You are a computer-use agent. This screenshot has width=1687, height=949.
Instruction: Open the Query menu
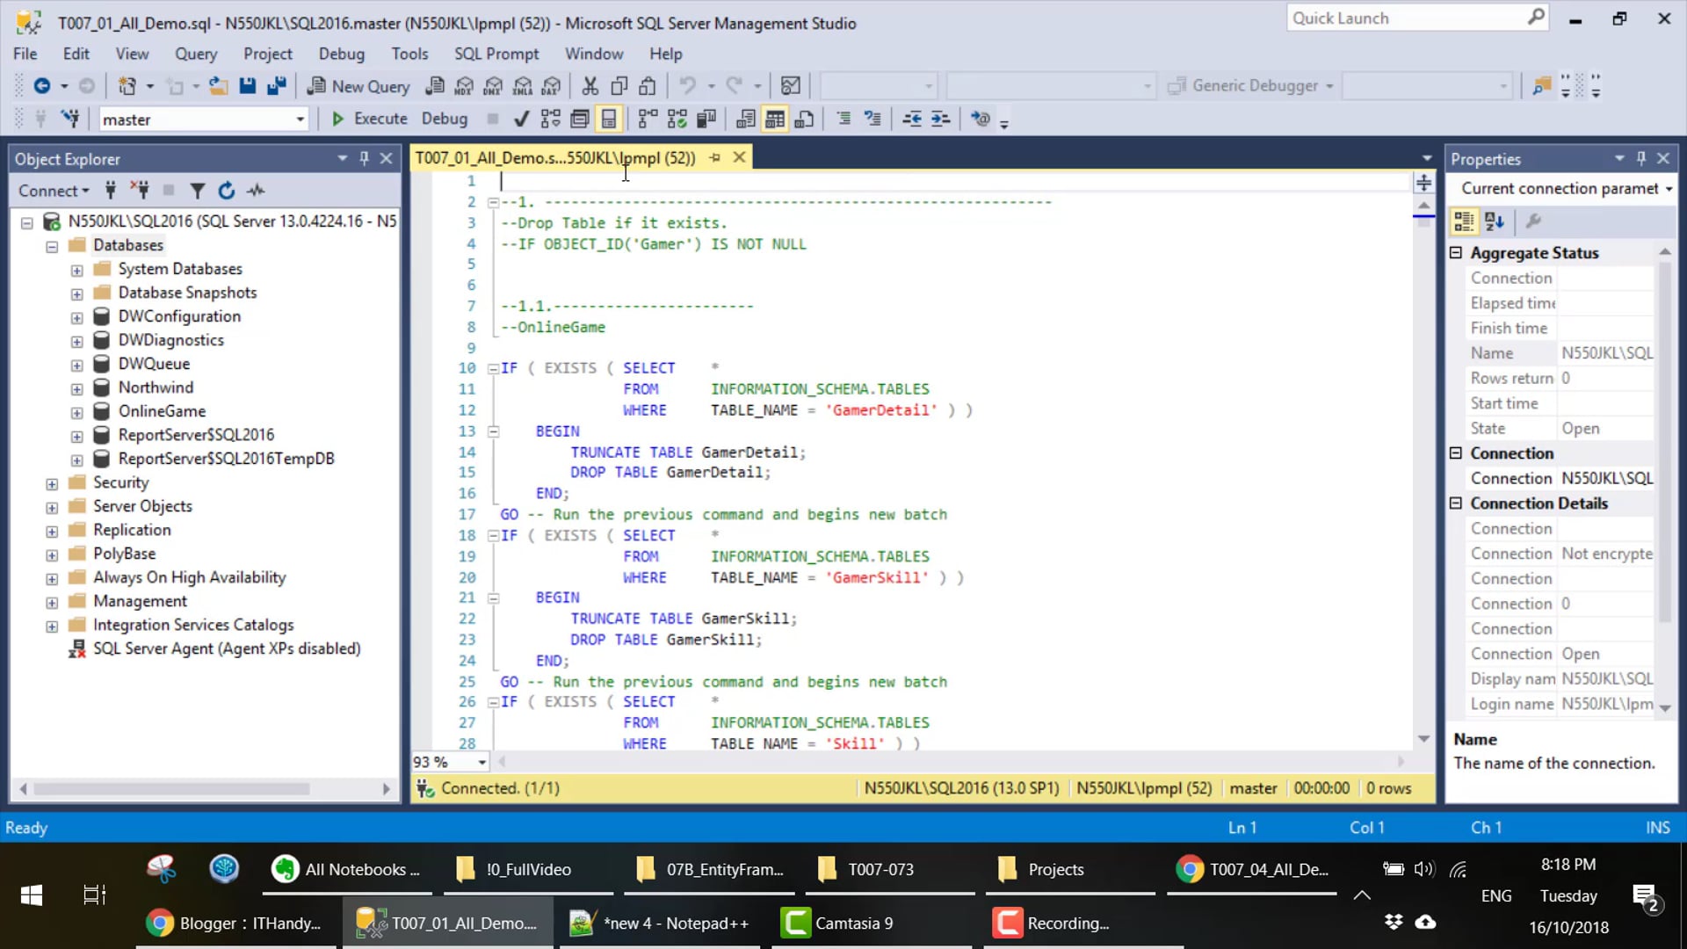tap(195, 54)
